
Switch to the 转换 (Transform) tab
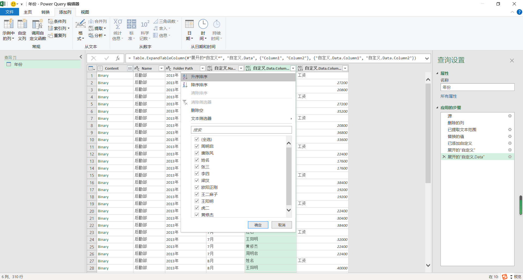tap(45, 12)
